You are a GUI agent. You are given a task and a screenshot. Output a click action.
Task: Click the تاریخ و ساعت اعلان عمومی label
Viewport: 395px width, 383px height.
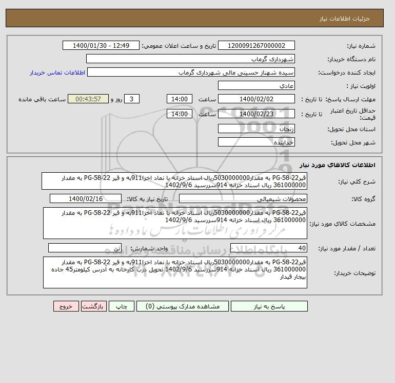[179, 46]
